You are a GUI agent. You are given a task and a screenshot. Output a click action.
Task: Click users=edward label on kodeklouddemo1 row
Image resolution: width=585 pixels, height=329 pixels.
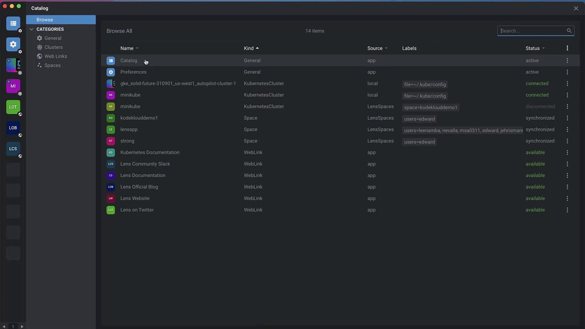420,119
